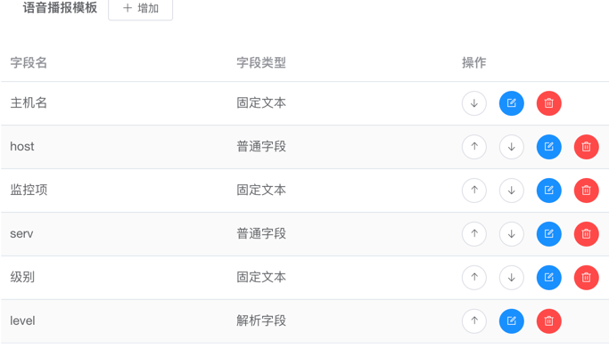Screen dimensions: 609x349
Task: Click the 增加 add button
Action: coord(141,9)
